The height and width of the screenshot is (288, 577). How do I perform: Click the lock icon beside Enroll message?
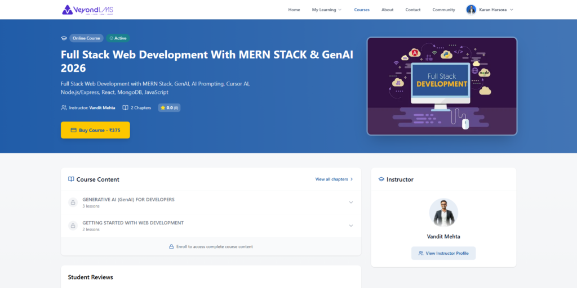[x=171, y=246]
